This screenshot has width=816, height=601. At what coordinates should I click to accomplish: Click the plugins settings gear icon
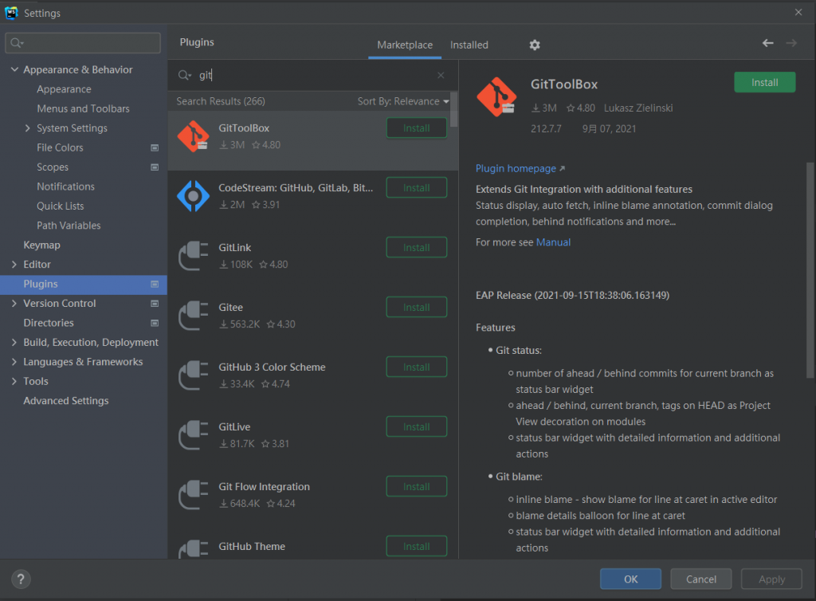(535, 45)
